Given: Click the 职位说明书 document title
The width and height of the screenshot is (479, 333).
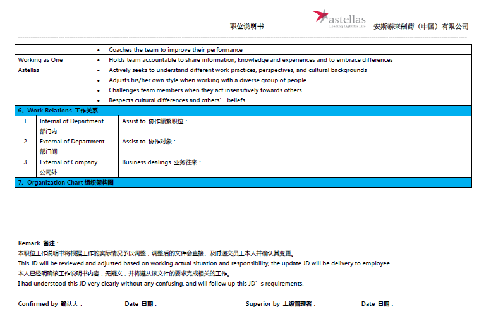Looking at the screenshot, I should pyautogui.click(x=246, y=27).
